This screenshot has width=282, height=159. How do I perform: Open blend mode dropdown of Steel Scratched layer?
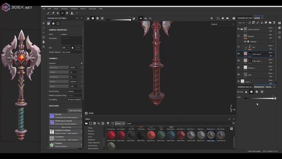coord(271,28)
